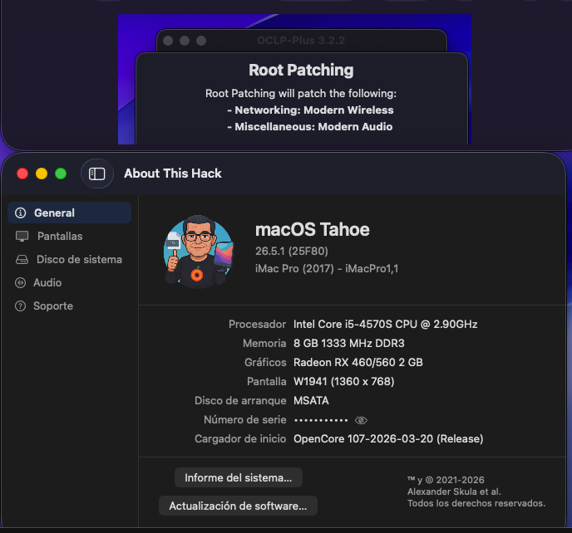Click Miscellaneous: Modern Audio patch line
This screenshot has height=533, width=572.
pyautogui.click(x=310, y=127)
